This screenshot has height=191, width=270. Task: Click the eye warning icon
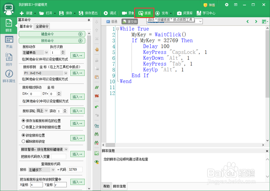coord(97,162)
